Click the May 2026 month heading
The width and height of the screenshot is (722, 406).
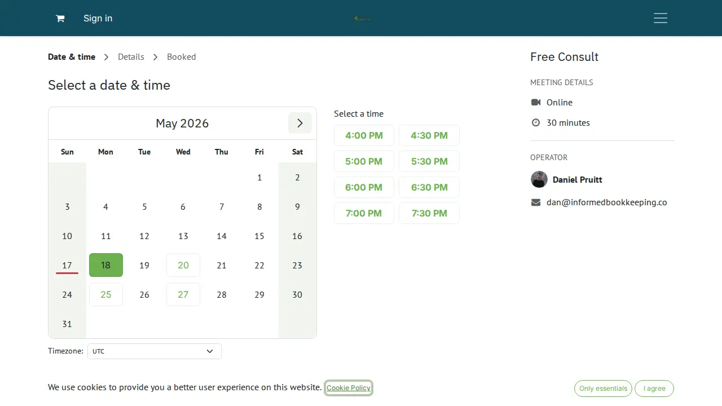(x=182, y=123)
